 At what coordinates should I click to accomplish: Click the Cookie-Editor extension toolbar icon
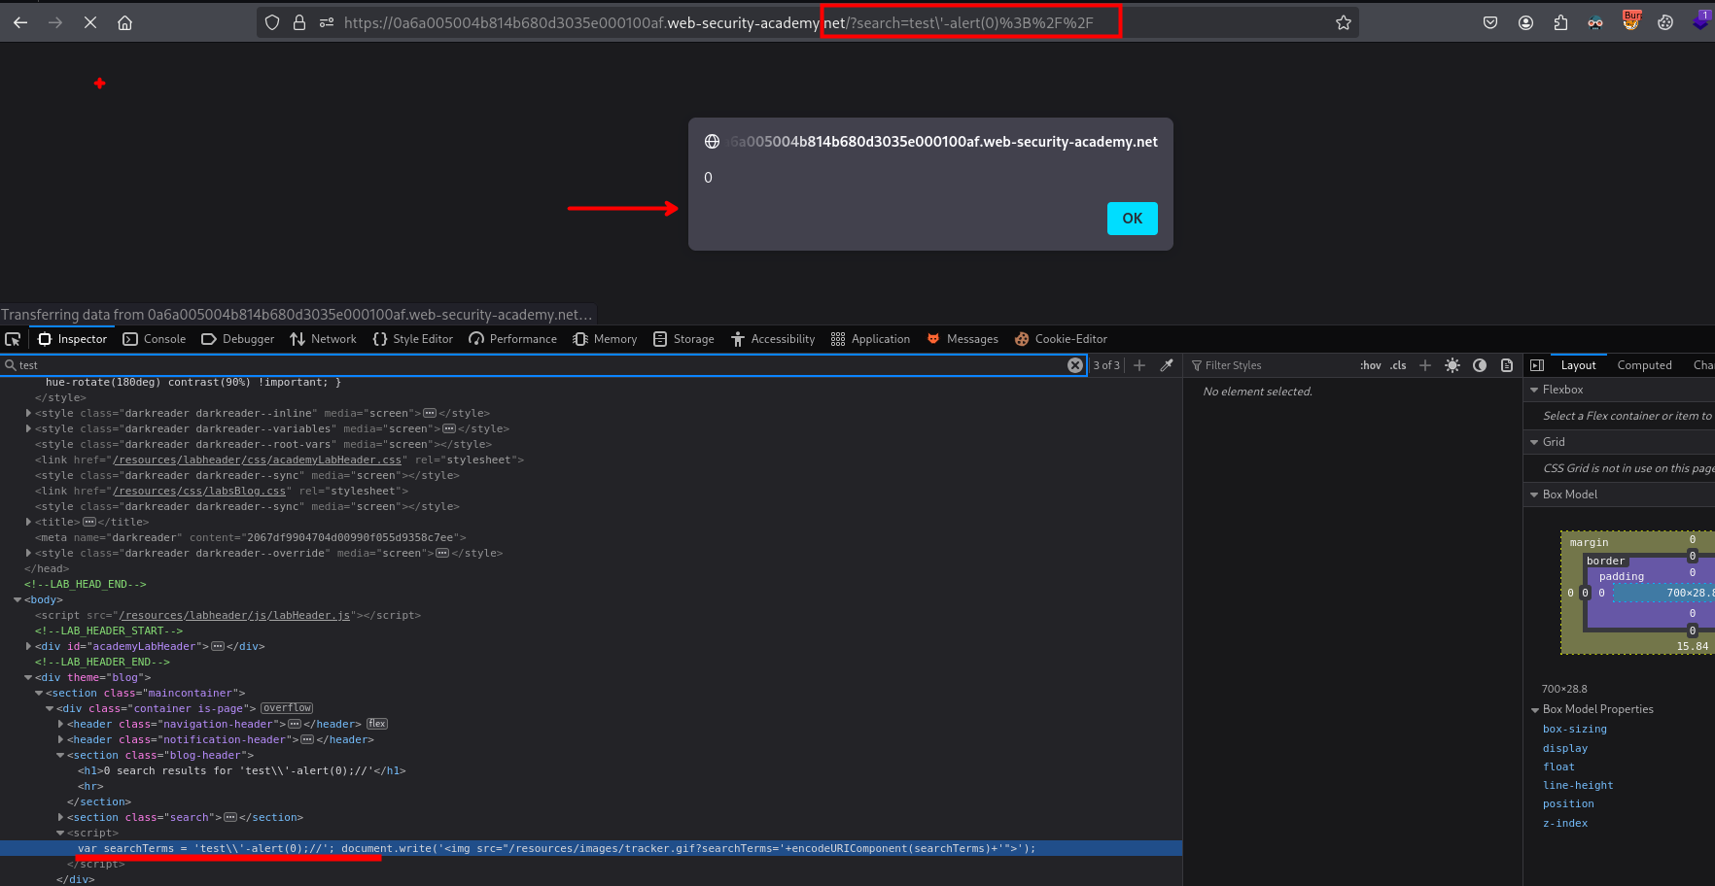[x=1665, y=22]
